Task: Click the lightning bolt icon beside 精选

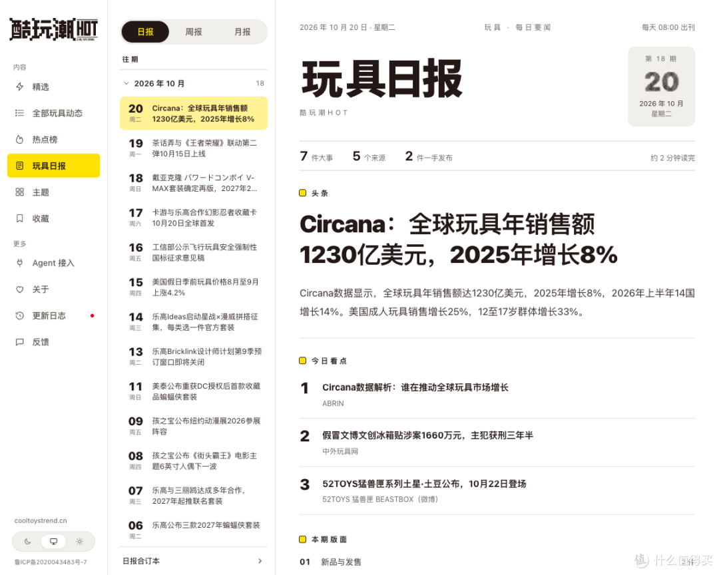Action: pyautogui.click(x=20, y=87)
